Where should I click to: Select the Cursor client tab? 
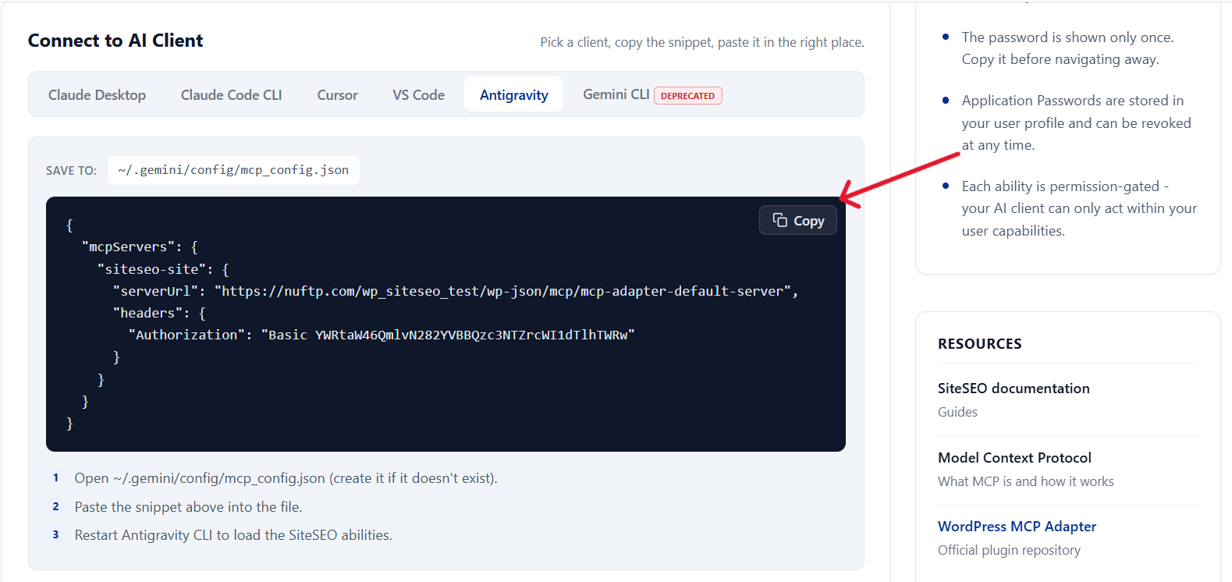click(x=337, y=95)
